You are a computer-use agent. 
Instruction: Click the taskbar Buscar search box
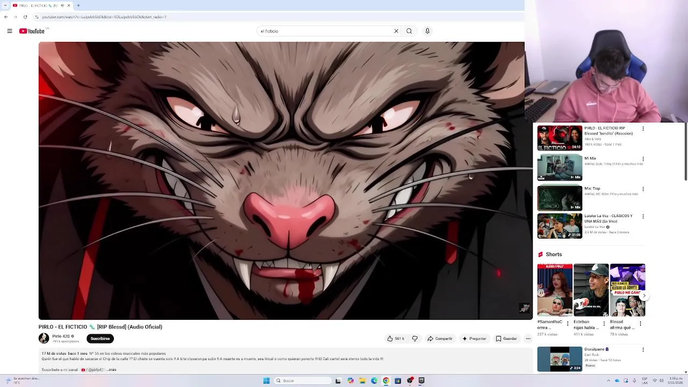pyautogui.click(x=303, y=381)
